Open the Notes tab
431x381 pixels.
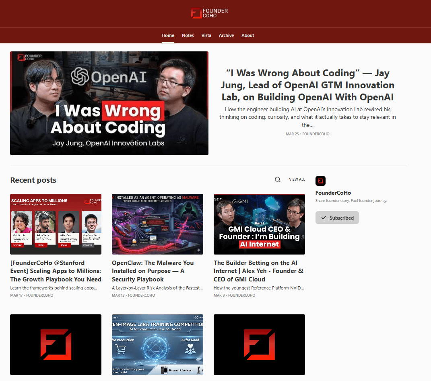point(188,35)
